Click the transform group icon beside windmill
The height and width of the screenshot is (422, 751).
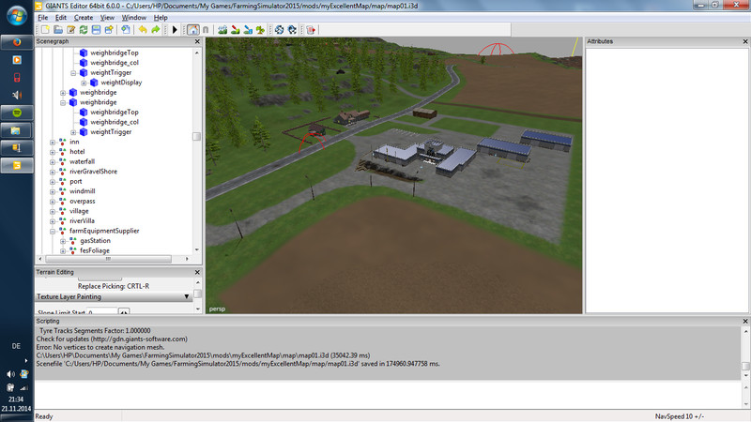(62, 191)
